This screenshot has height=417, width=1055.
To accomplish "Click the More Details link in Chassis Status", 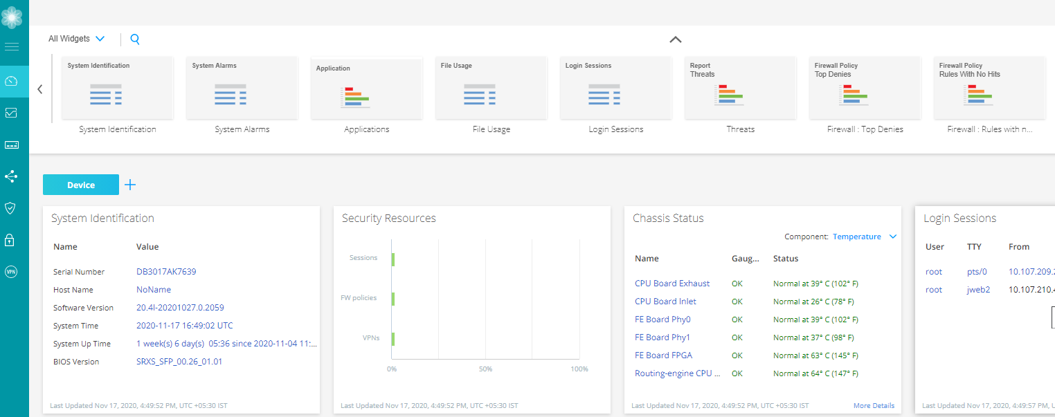I will click(874, 405).
